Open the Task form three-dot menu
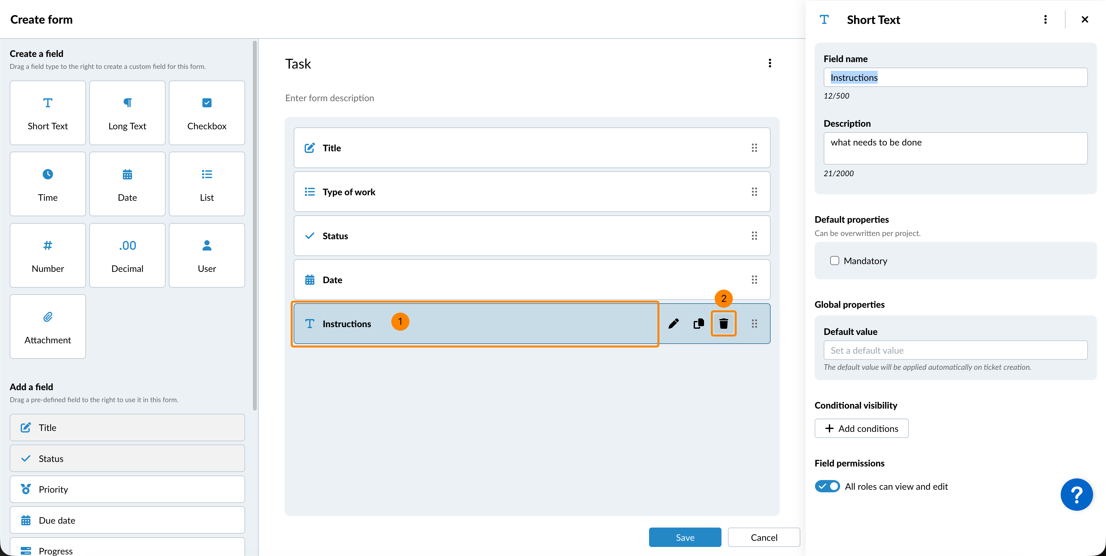 tap(769, 63)
